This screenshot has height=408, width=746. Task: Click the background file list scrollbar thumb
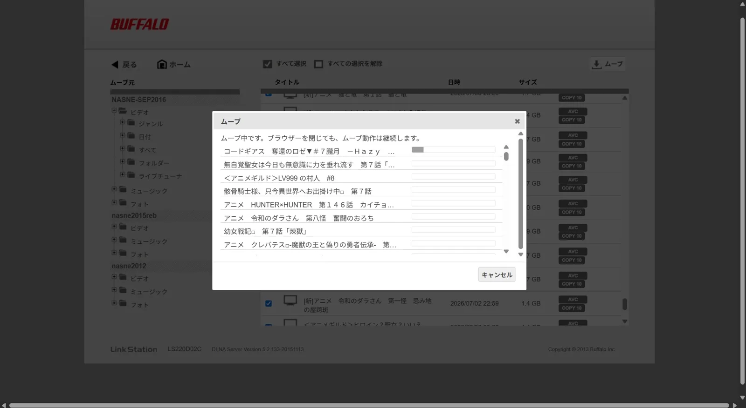point(624,304)
